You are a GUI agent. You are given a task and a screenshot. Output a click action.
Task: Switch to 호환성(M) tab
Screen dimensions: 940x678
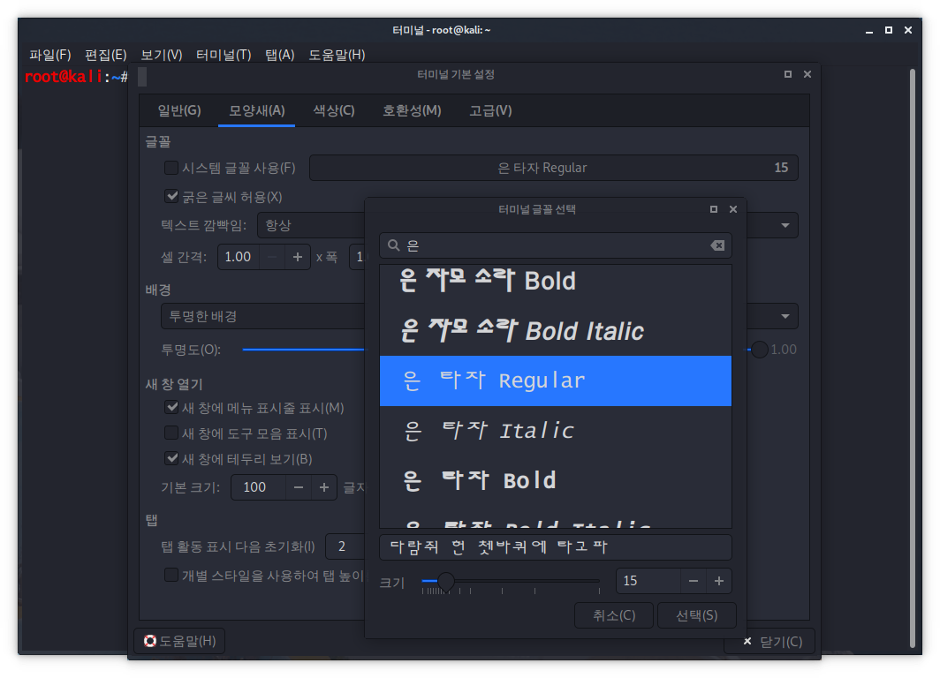(412, 111)
